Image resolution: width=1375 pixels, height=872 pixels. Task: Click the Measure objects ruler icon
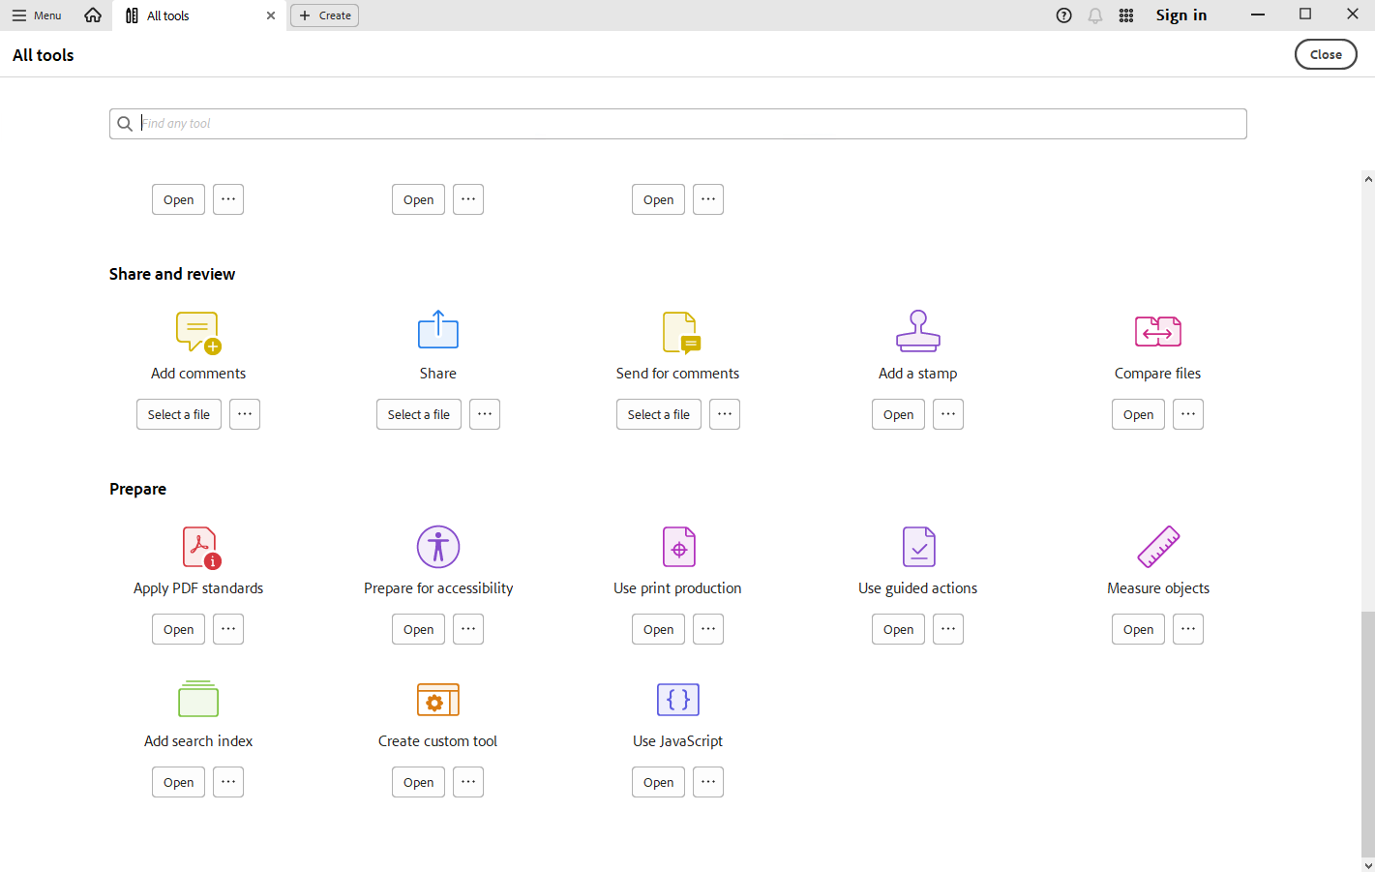pyautogui.click(x=1157, y=547)
